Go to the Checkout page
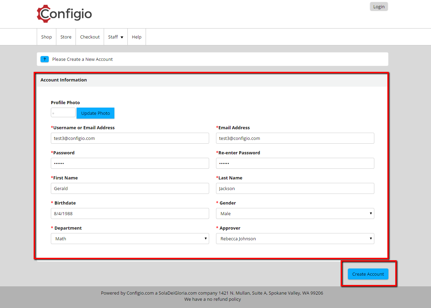 [x=90, y=37]
